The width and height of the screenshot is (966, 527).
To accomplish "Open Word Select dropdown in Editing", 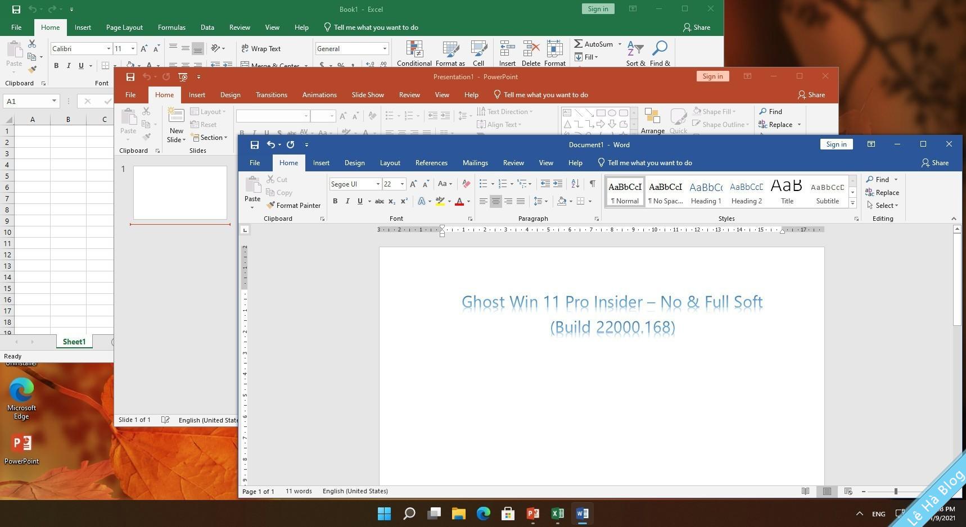I will tap(882, 206).
